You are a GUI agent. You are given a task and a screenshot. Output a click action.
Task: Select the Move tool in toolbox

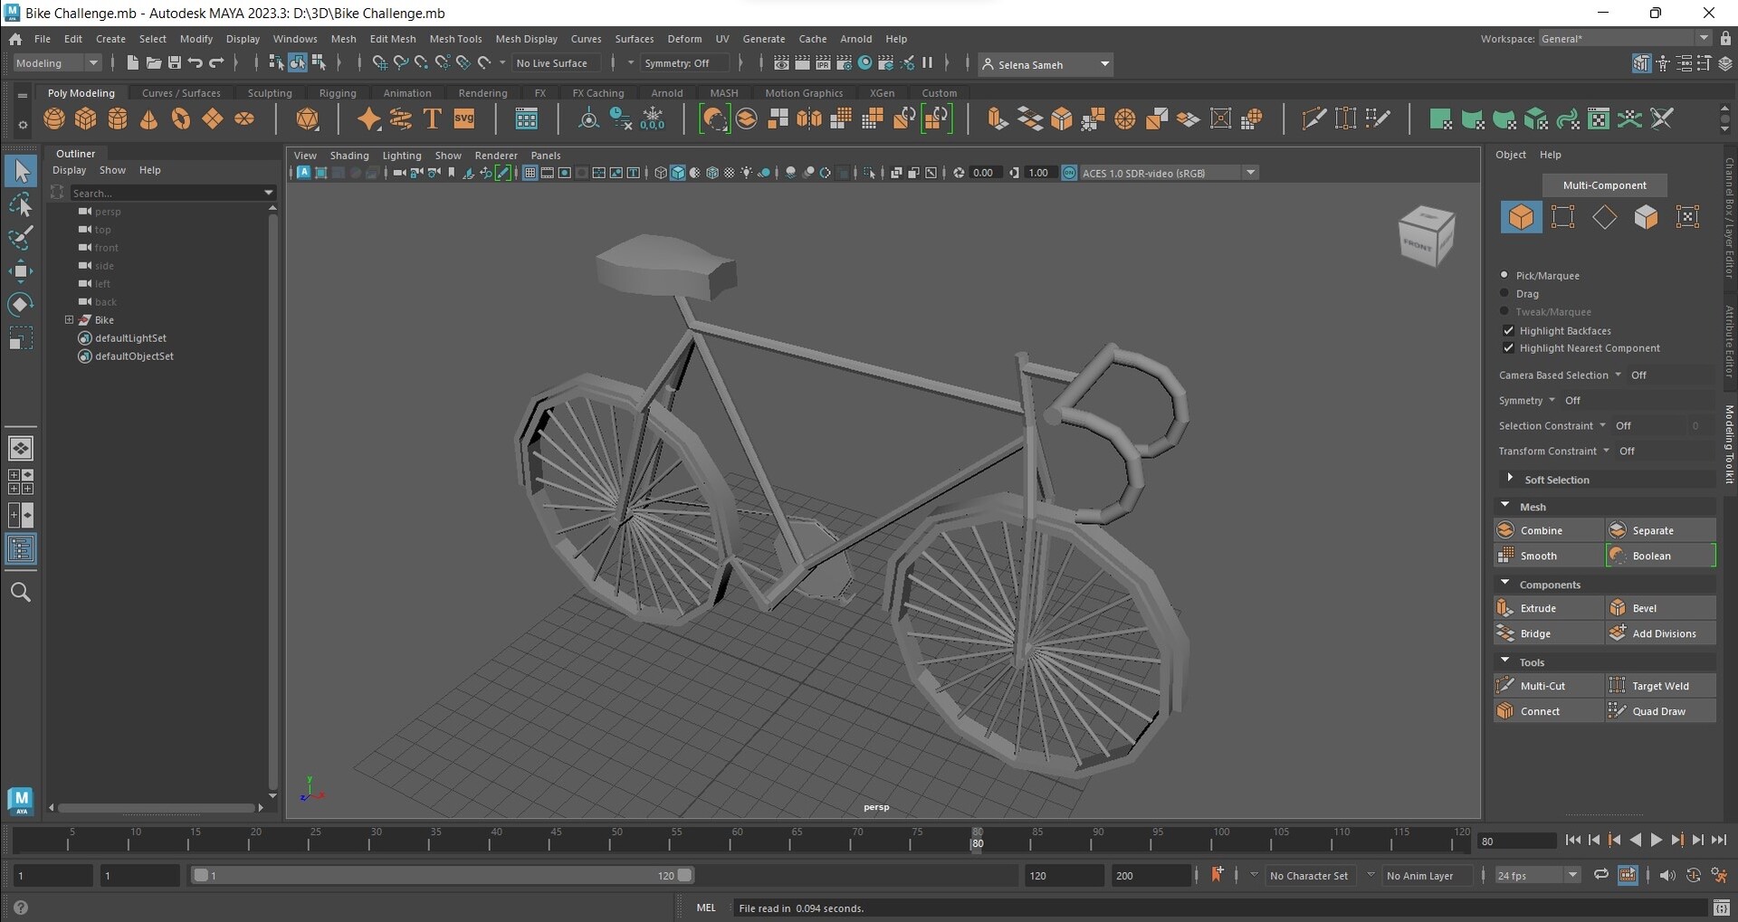tap(21, 271)
